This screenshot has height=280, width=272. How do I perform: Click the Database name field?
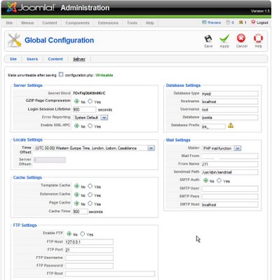click(x=230, y=118)
